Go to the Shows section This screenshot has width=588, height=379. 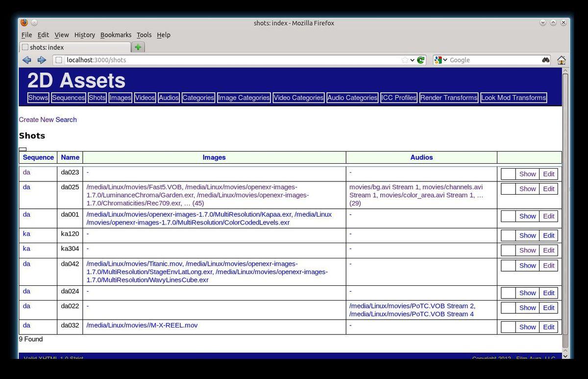38,98
